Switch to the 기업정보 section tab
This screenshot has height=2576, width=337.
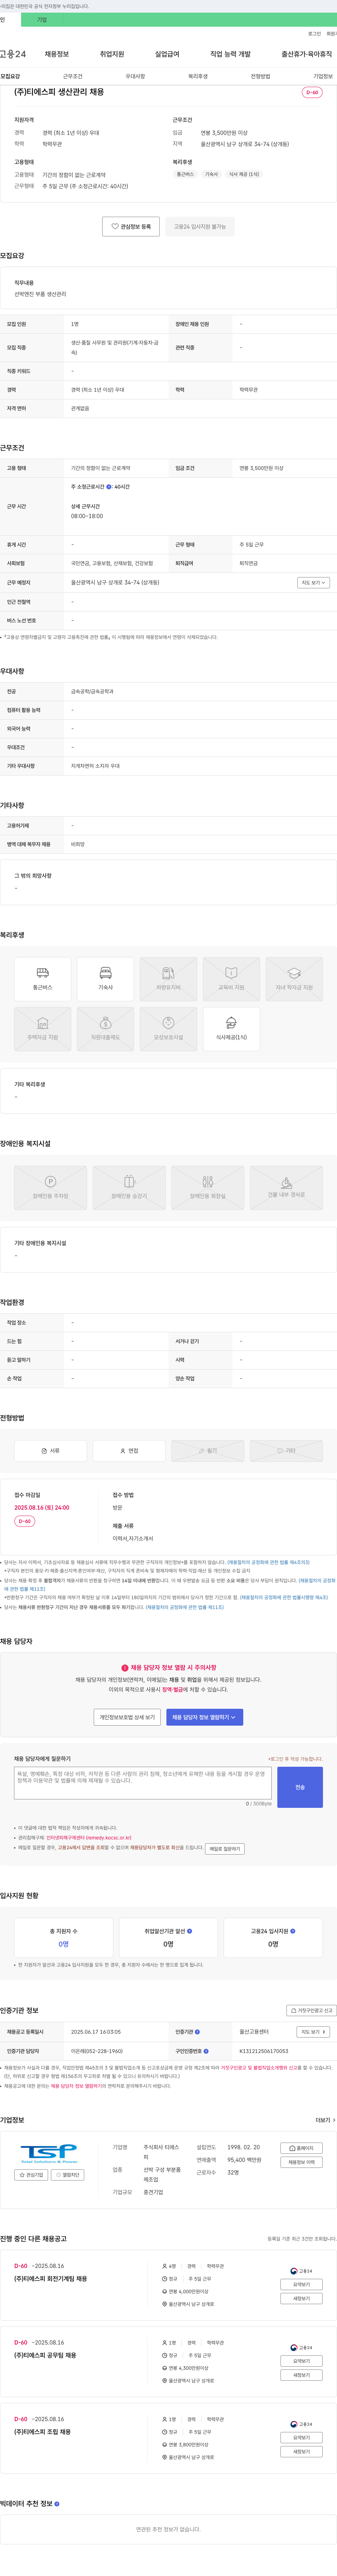(x=323, y=76)
